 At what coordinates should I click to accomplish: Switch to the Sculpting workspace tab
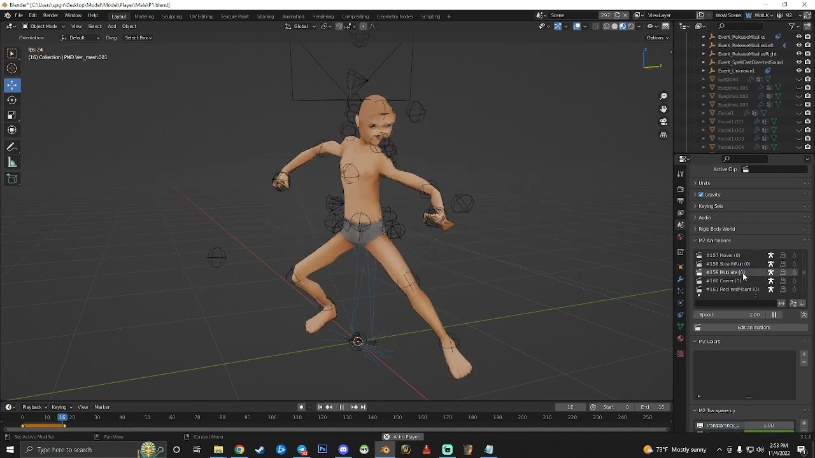pyautogui.click(x=171, y=16)
